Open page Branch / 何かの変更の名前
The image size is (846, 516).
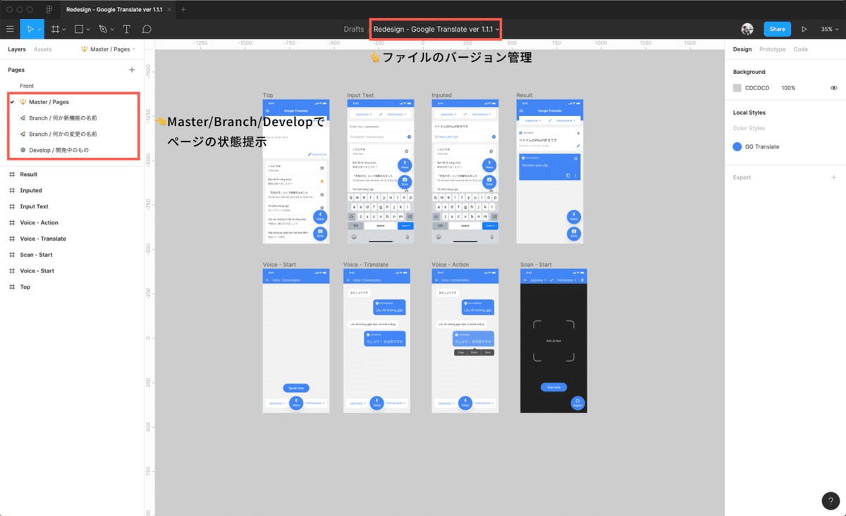coord(73,134)
